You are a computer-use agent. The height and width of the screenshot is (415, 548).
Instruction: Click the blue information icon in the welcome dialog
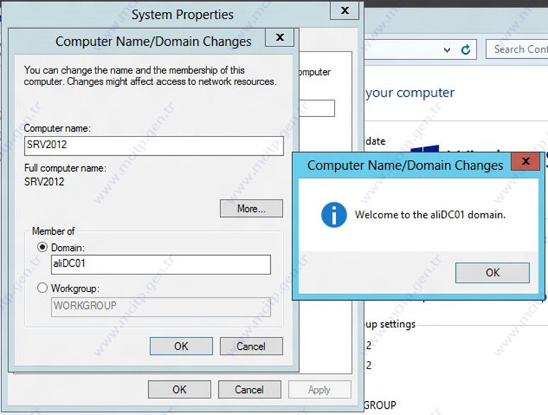click(334, 215)
